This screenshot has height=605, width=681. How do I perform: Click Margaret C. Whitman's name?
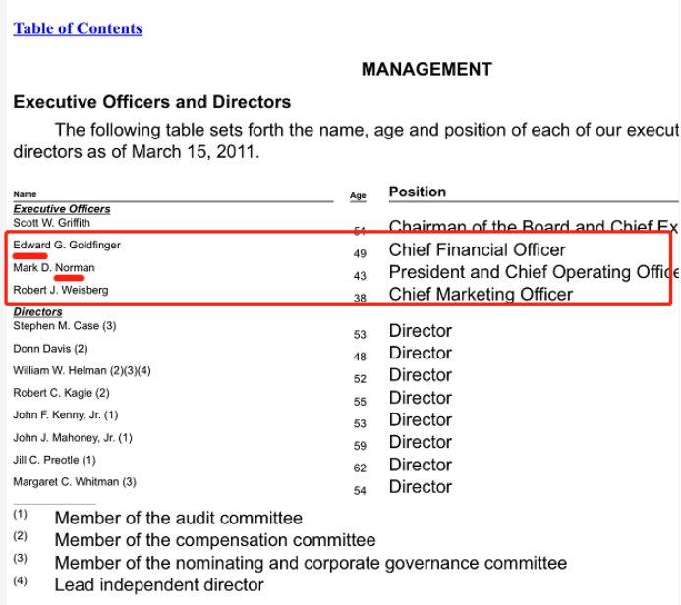pos(74,482)
